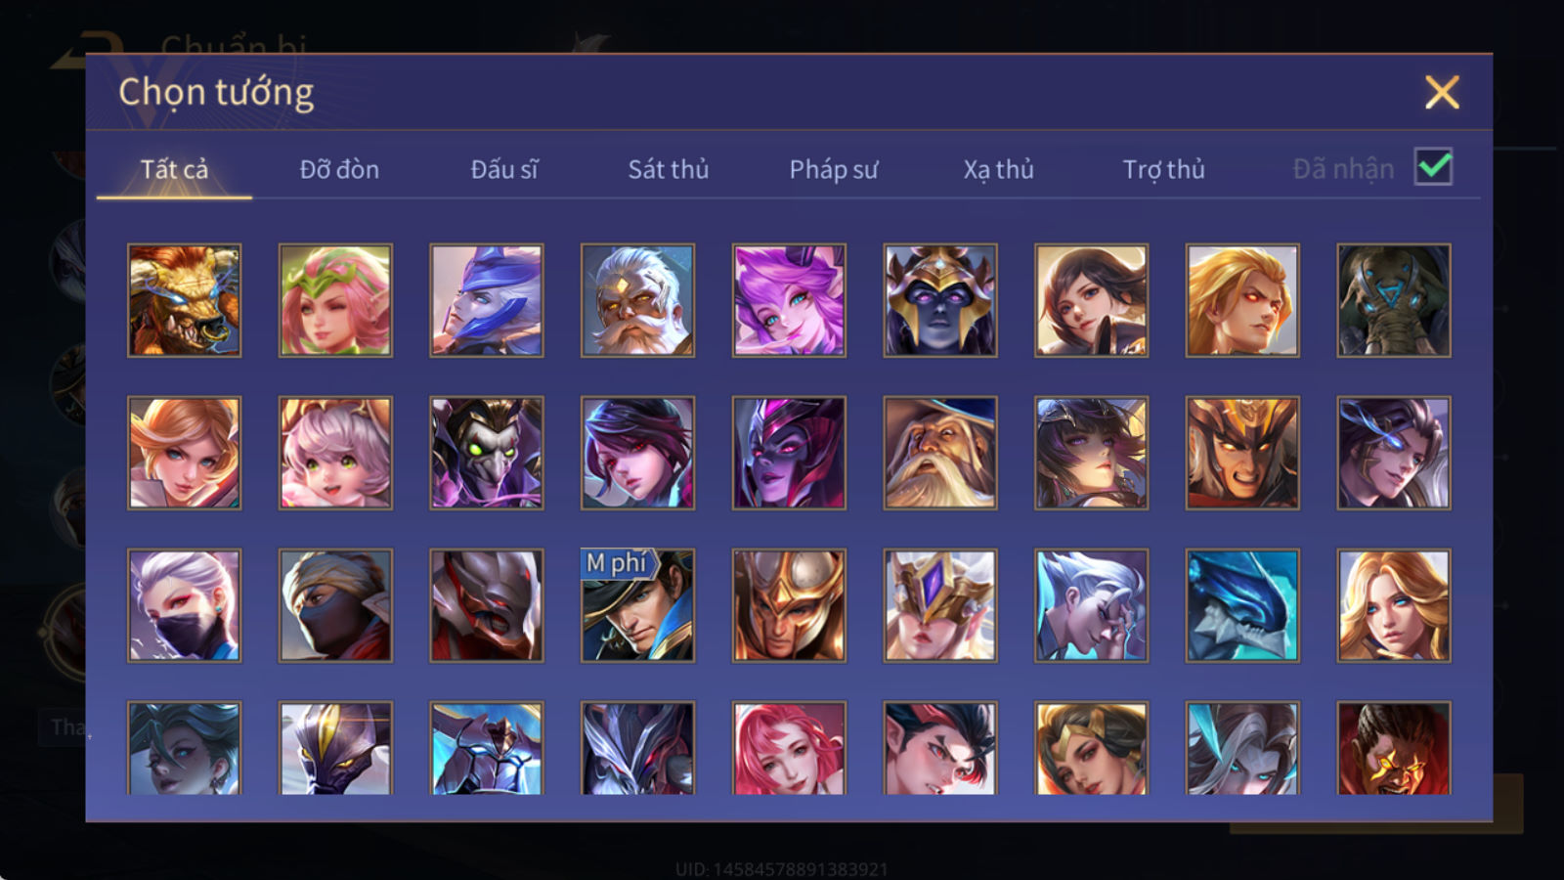Viewport: 1564px width, 880px height.
Task: Filter heroes by 'Pháp sư'
Action: [833, 169]
